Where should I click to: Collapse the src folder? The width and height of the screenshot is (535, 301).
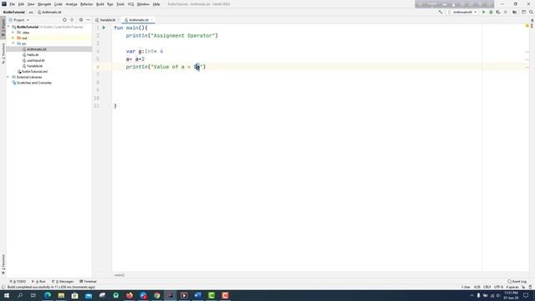(13, 43)
